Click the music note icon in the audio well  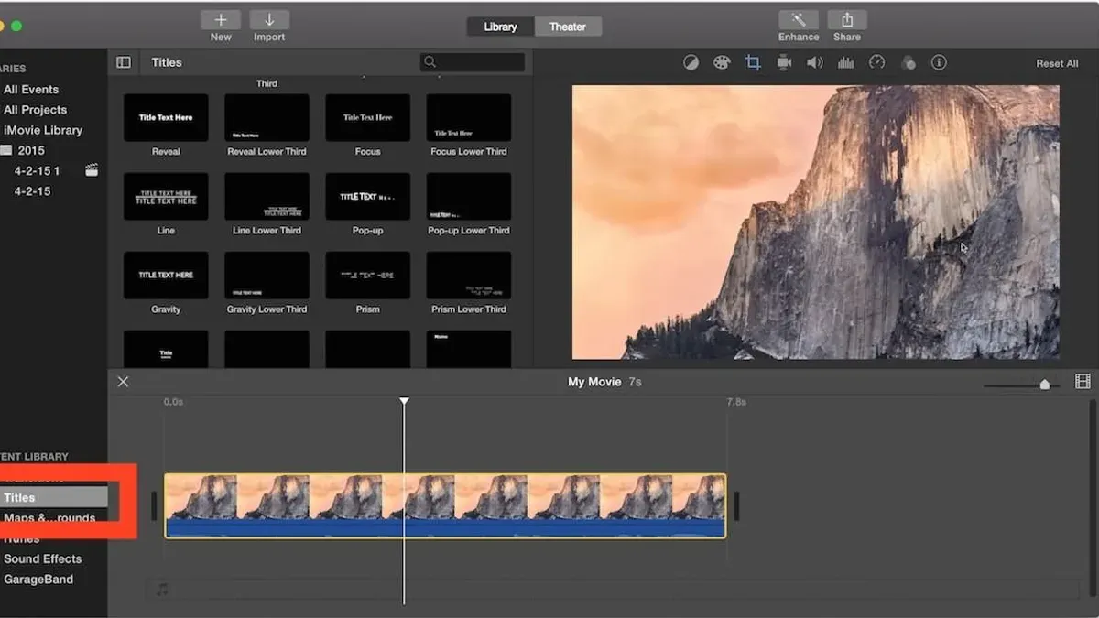click(162, 590)
